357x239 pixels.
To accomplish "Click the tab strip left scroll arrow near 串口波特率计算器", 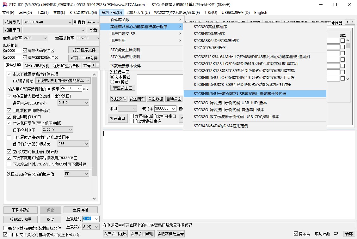I will (347, 22).
